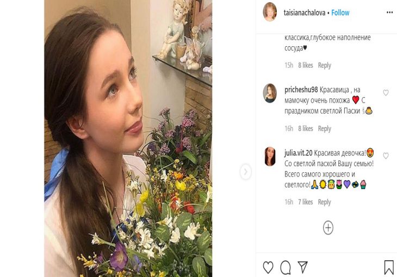Viewport: 397px width, 277px height.
Task: Go to the next photo with the arrow
Action: (245, 172)
